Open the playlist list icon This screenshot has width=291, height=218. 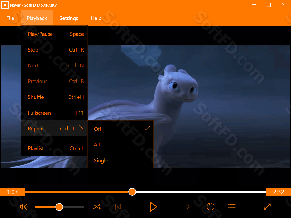click(x=232, y=207)
